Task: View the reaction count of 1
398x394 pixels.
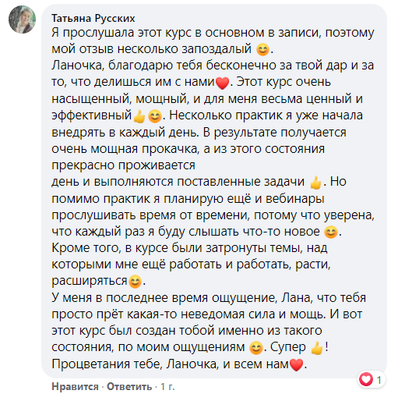Action: [x=379, y=380]
